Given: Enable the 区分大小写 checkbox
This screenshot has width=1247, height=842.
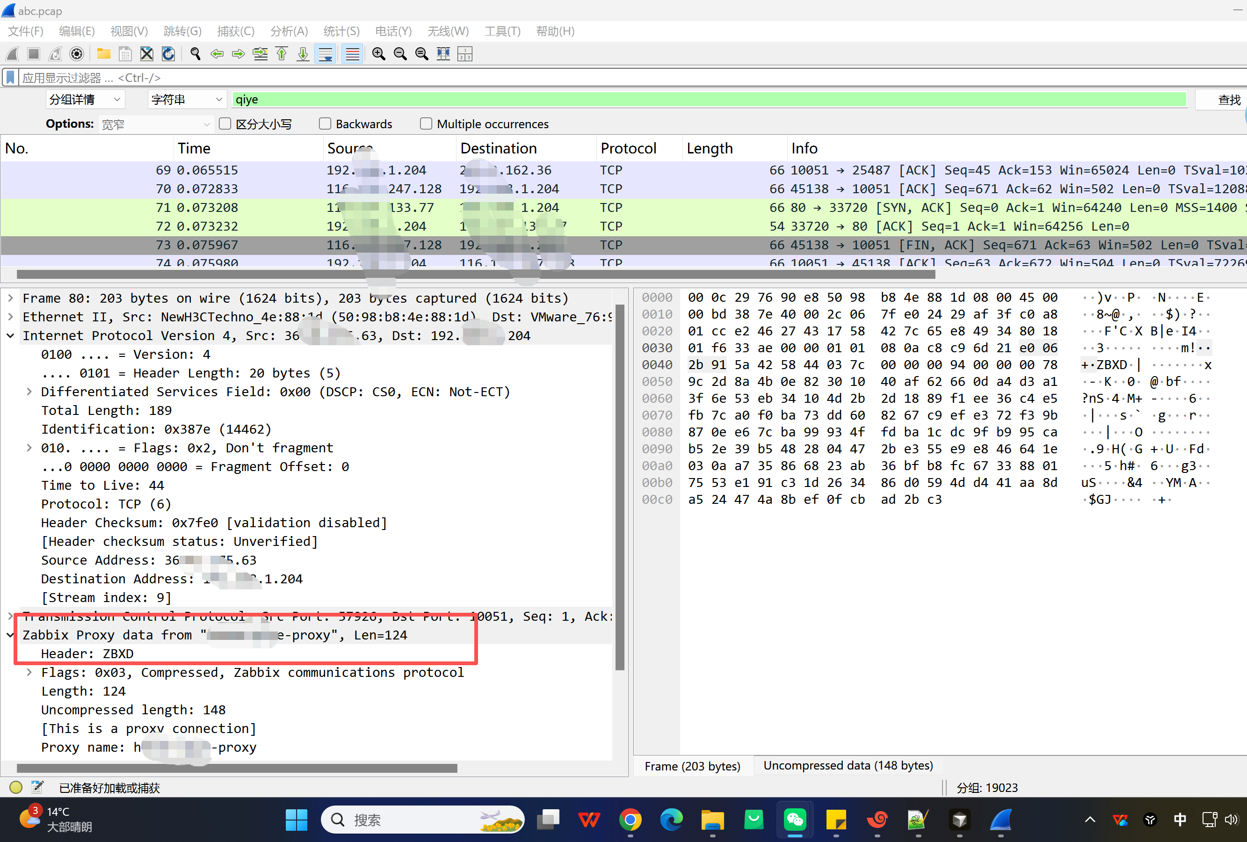Looking at the screenshot, I should (x=225, y=124).
